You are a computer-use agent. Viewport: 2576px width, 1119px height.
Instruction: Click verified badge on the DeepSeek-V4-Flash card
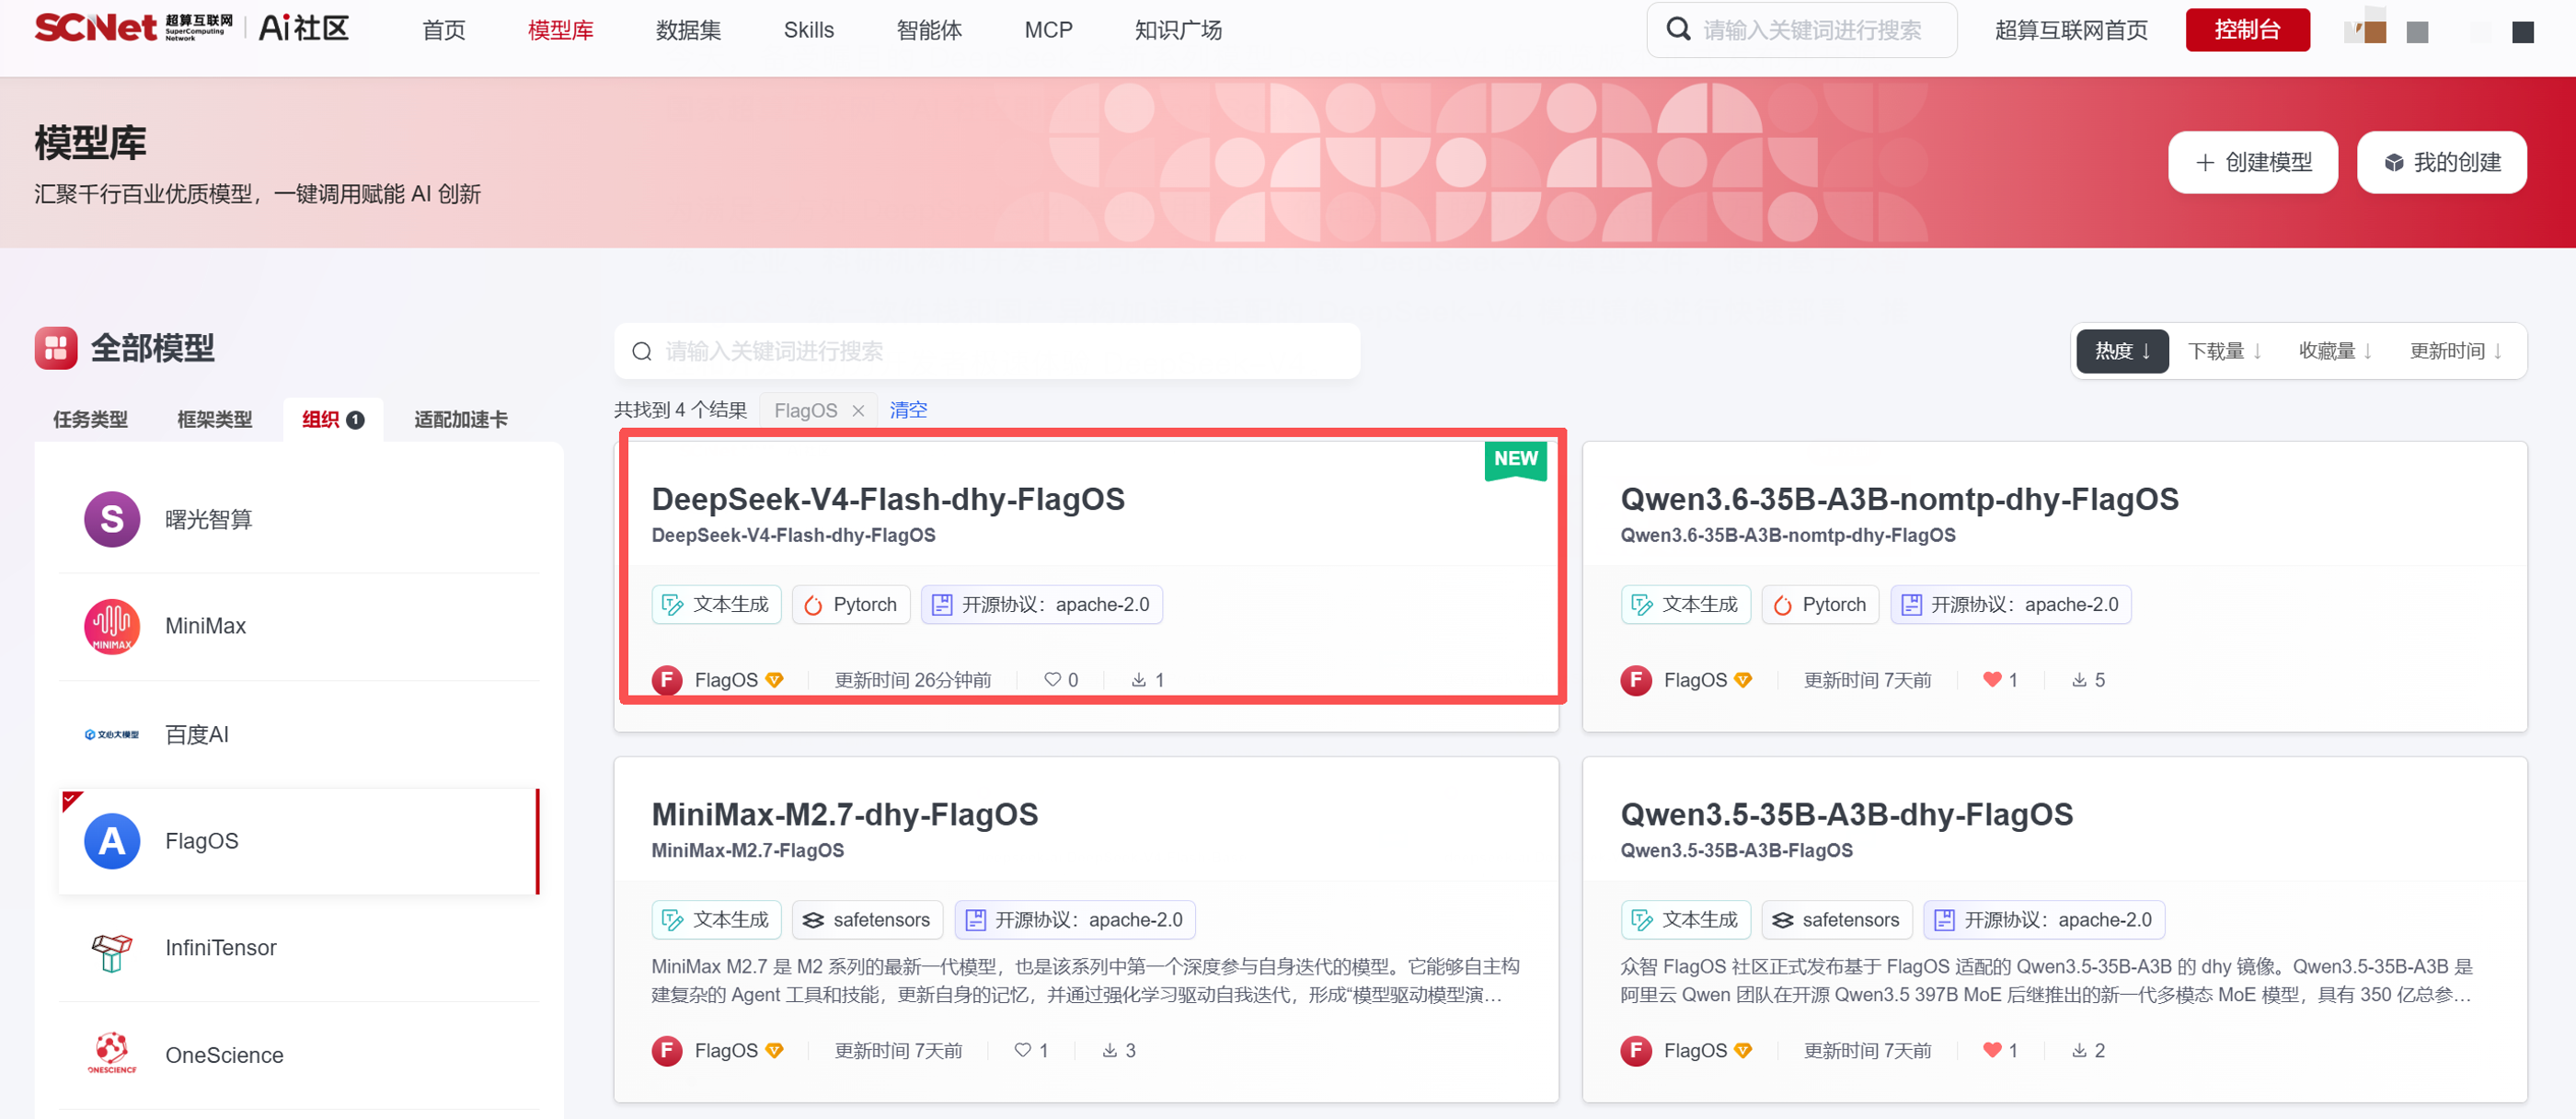pyautogui.click(x=774, y=680)
